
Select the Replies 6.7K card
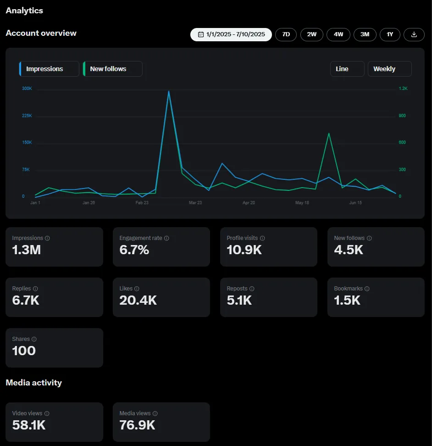(x=54, y=297)
